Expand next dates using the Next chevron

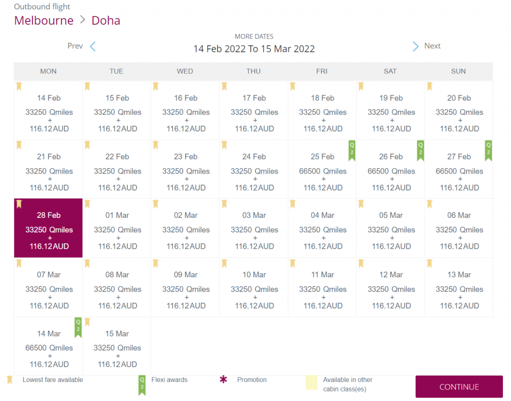tap(416, 46)
